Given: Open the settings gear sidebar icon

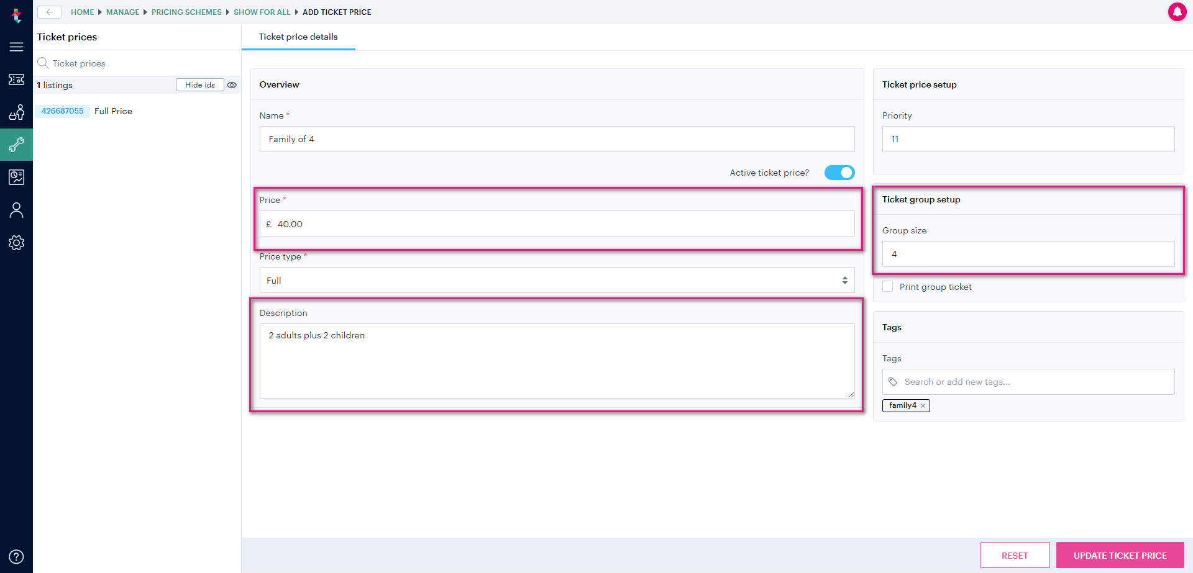Looking at the screenshot, I should point(17,243).
